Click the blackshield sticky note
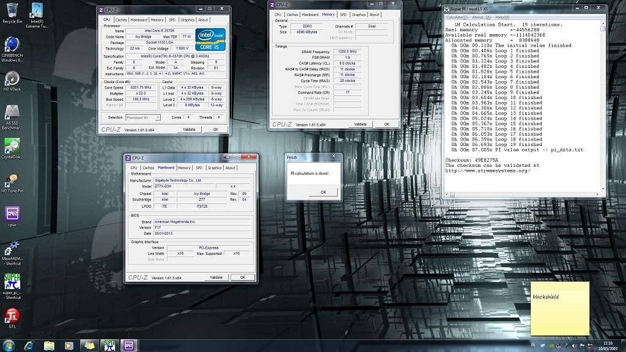 (559, 308)
